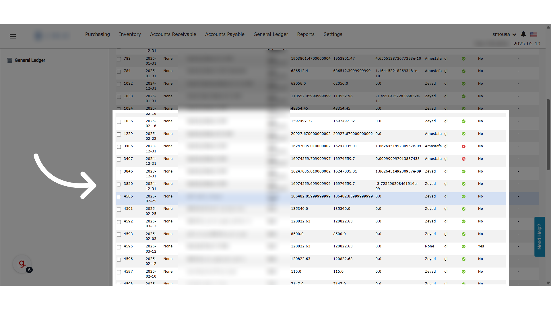Click the amount 16974559.709999997
551x310 pixels.
[x=311, y=159]
